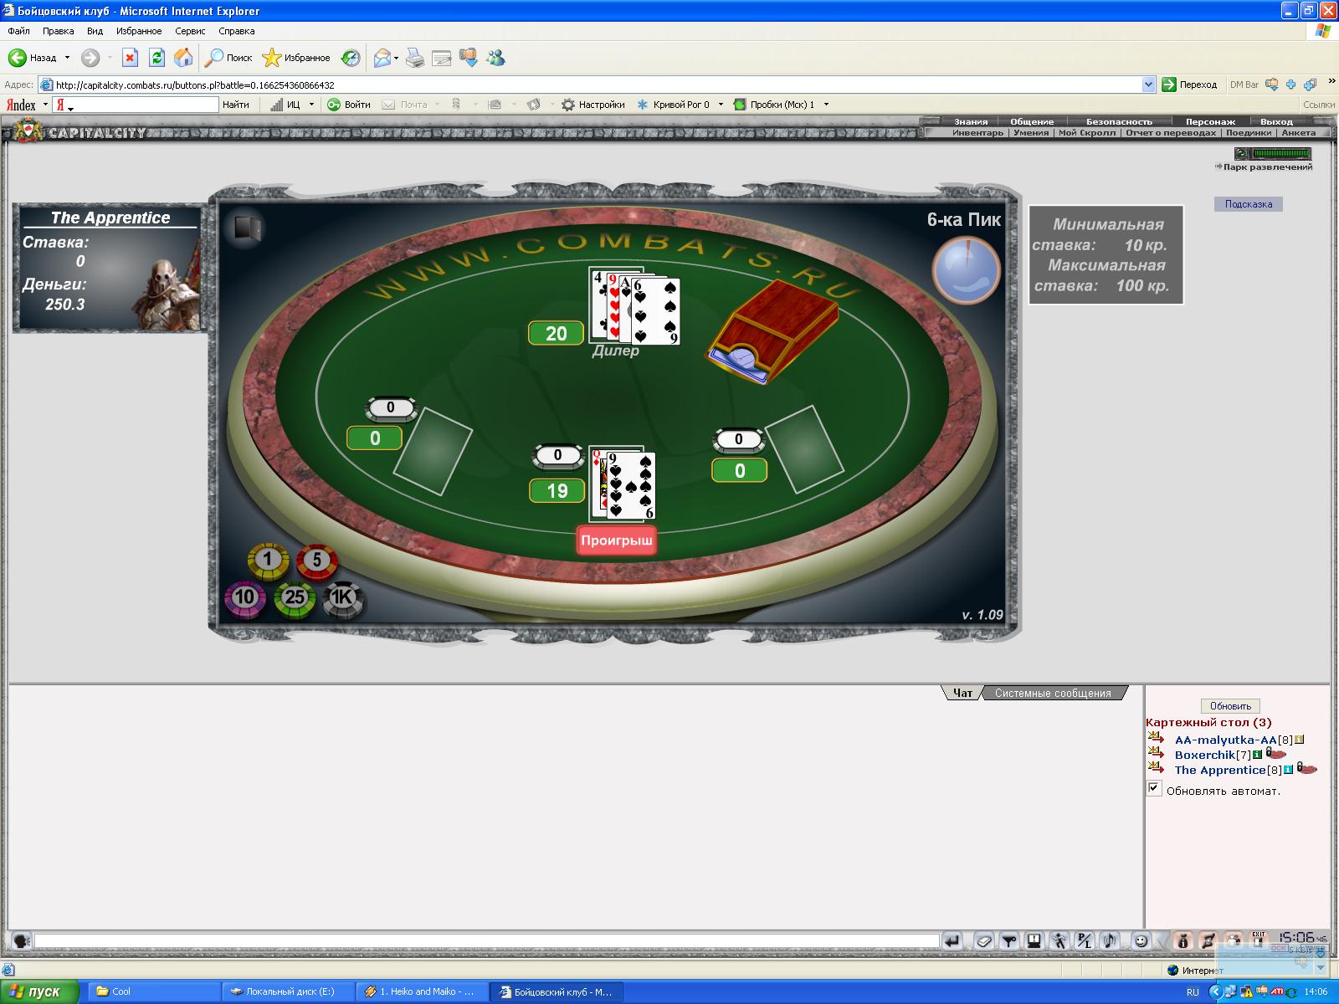This screenshot has width=1339, height=1004.
Task: Switch to the Чат tab
Action: (x=962, y=693)
